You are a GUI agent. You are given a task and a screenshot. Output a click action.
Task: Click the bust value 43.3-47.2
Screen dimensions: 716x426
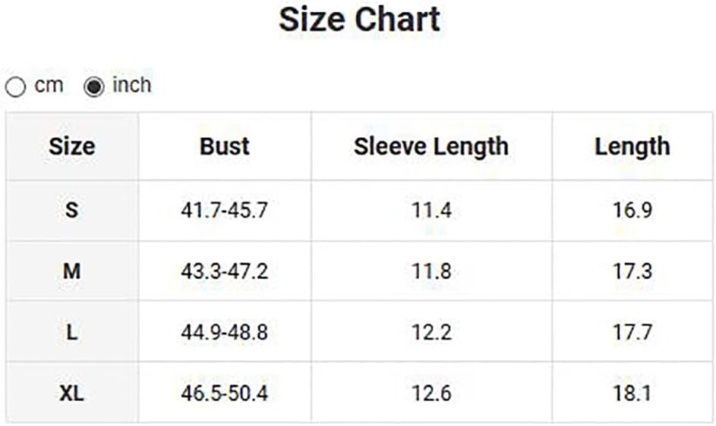pyautogui.click(x=224, y=271)
